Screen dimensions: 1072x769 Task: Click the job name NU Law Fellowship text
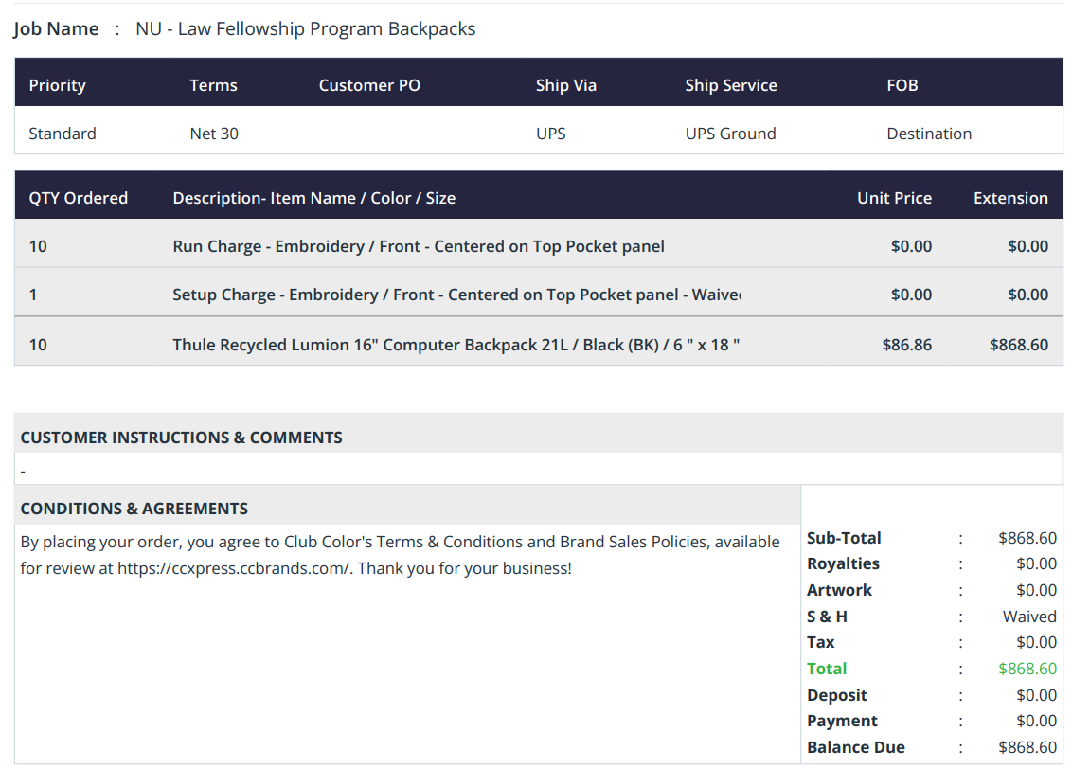click(306, 28)
